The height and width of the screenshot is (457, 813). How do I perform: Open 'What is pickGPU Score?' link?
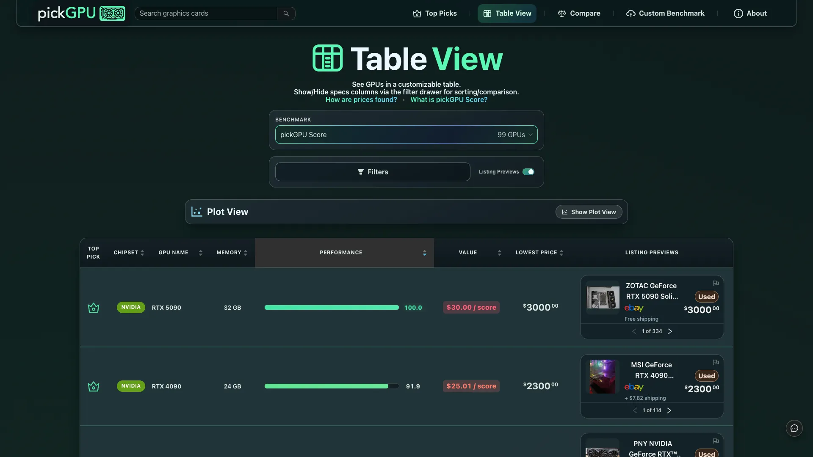click(x=449, y=100)
